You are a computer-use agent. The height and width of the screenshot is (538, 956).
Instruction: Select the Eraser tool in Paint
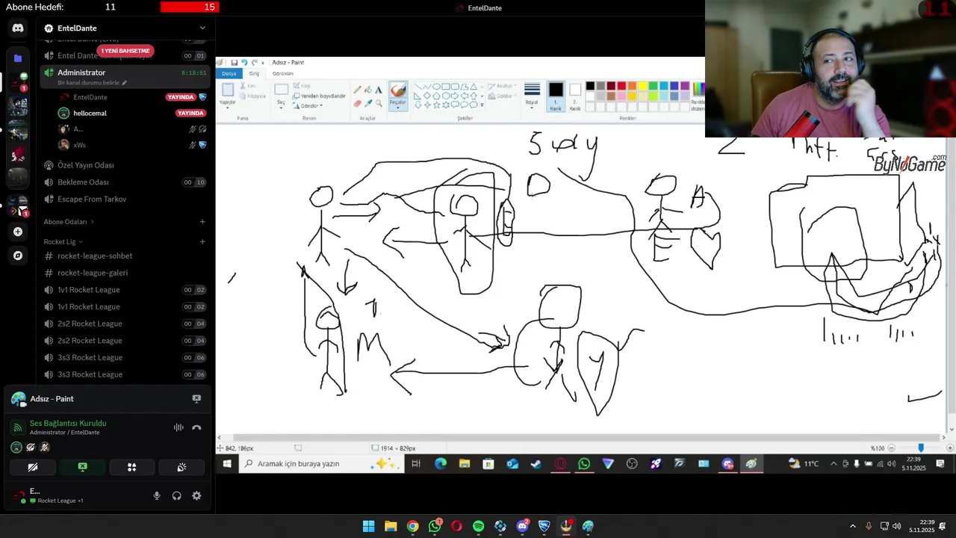pyautogui.click(x=357, y=103)
